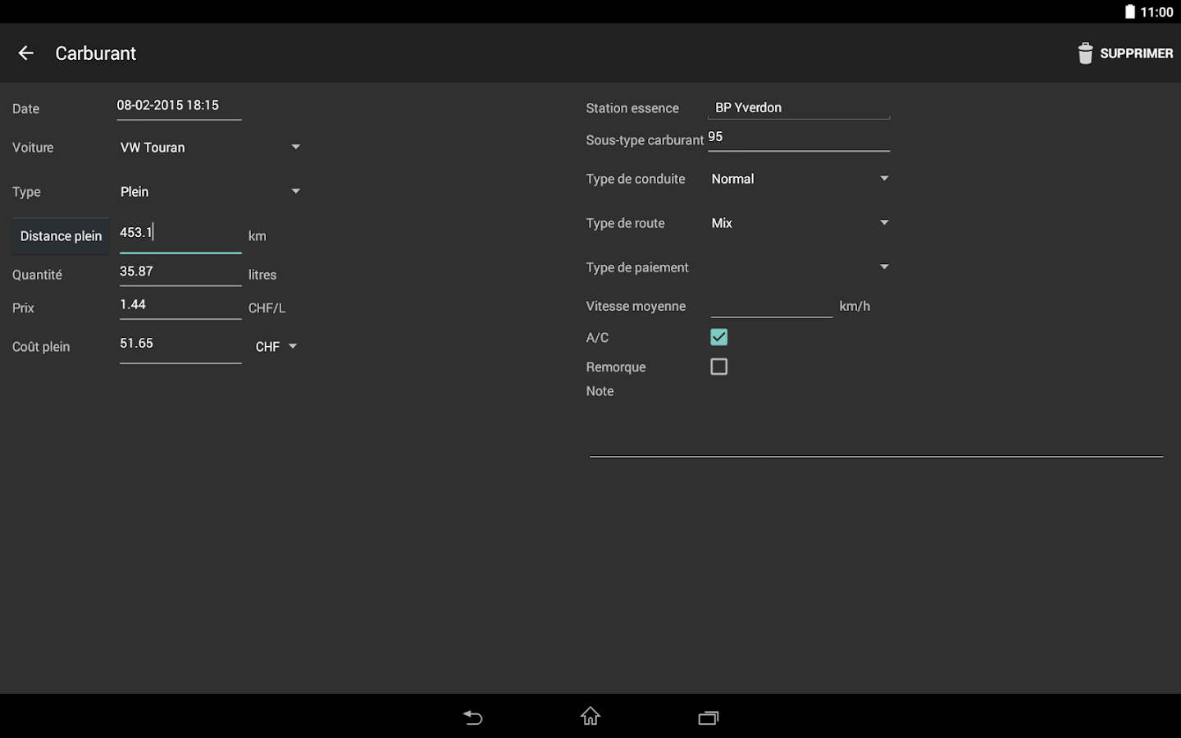Go back using the toolbar arrow
Image resolution: width=1181 pixels, height=738 pixels.
point(26,53)
